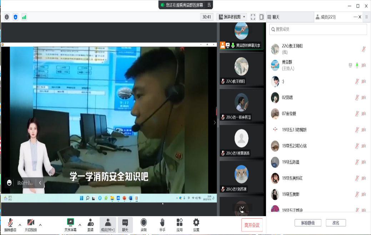Screen dimensions: 371x235
Task: Open the 应用 apps icon
Action: click(179, 225)
